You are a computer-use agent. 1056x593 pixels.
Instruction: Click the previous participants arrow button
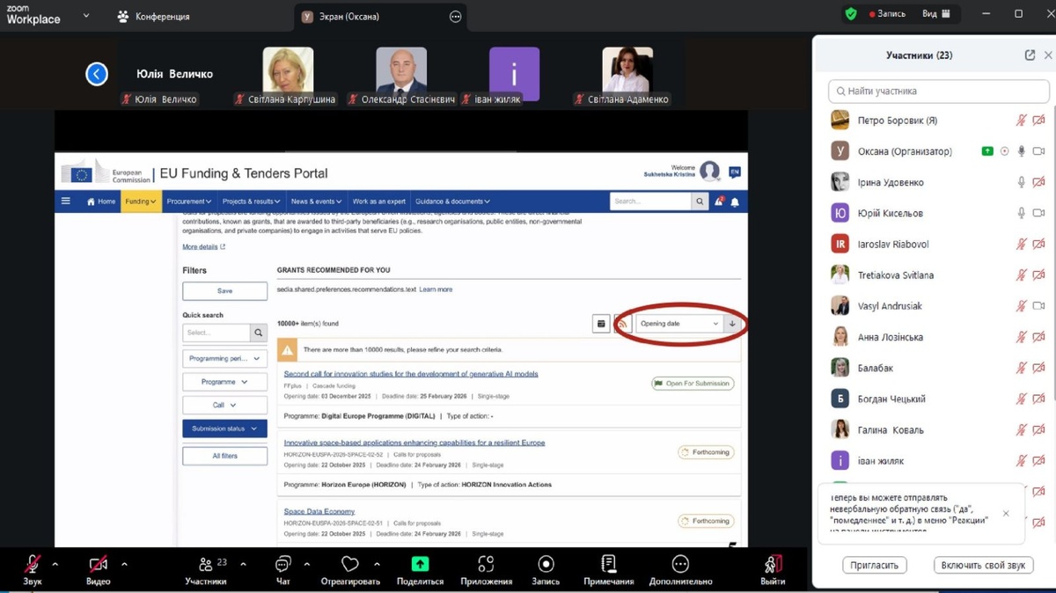coord(97,74)
